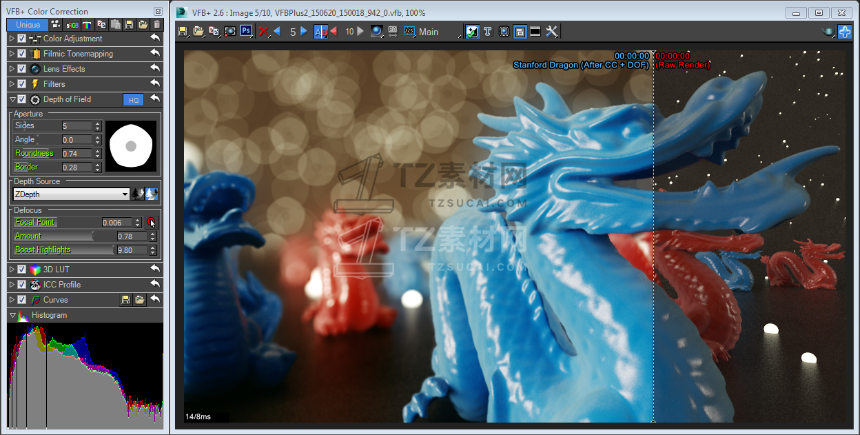Collapse the Histogram rollout
This screenshot has height=435, width=860.
coord(12,315)
